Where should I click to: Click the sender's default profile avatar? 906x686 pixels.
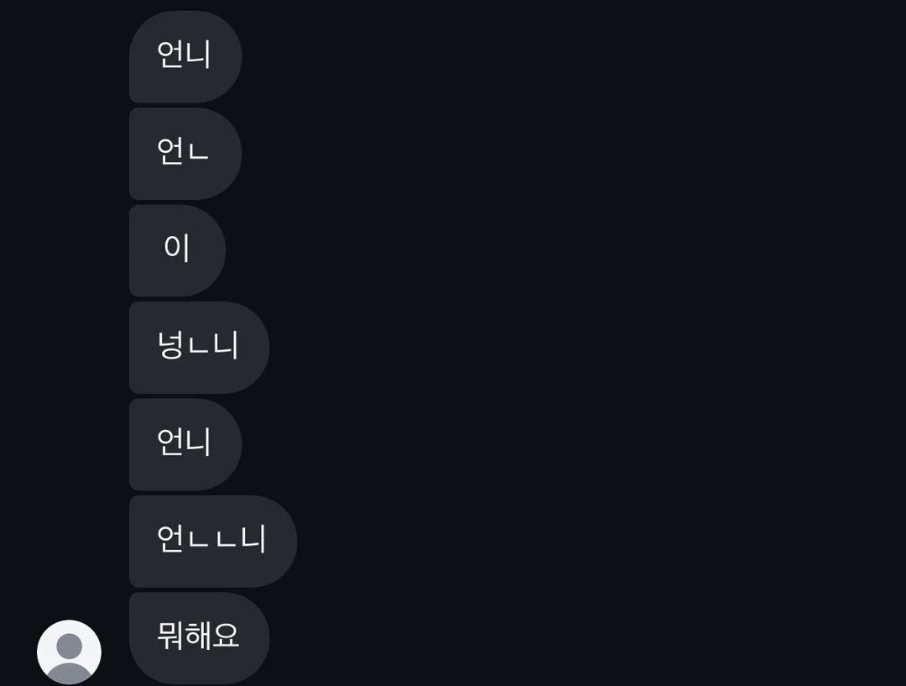69,652
